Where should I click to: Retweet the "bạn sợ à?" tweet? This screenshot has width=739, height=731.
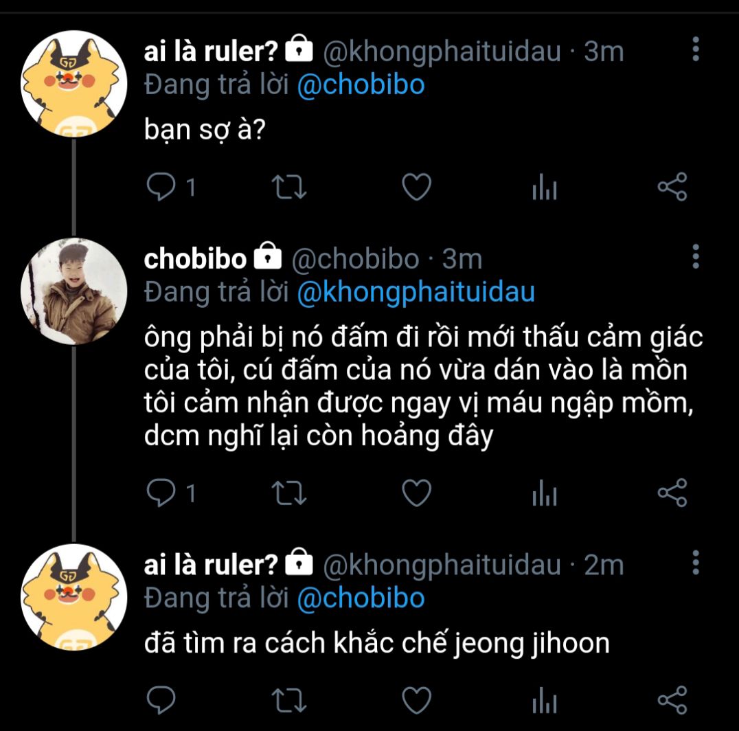pos(289,187)
